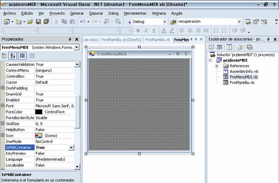This screenshot has width=279, height=183.
Task: Click the Properties Window toolbar icon
Action: click(x=256, y=22)
